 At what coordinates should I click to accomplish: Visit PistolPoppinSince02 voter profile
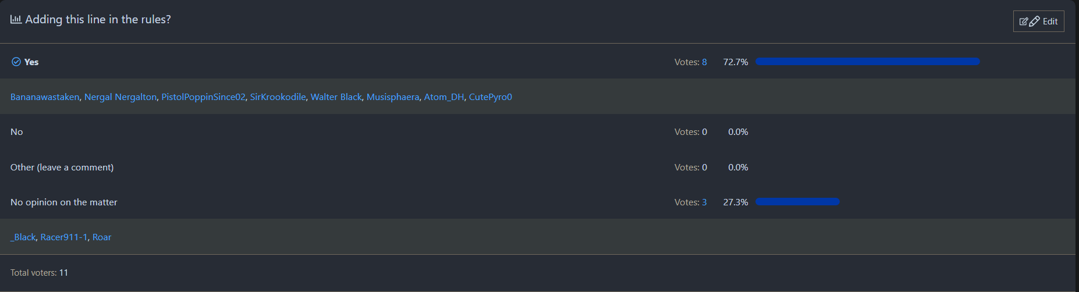point(203,97)
